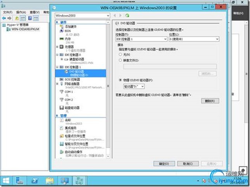
Task: Select the COM 2 port icon
Action: tap(62, 100)
